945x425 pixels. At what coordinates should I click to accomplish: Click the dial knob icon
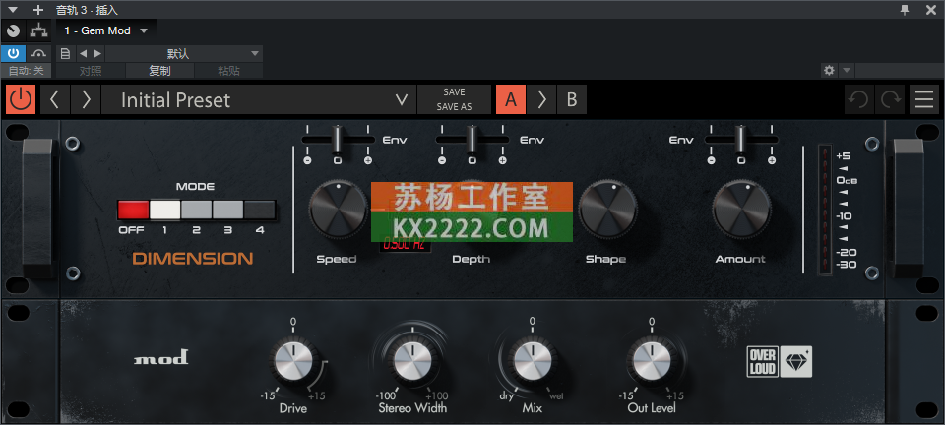13,30
